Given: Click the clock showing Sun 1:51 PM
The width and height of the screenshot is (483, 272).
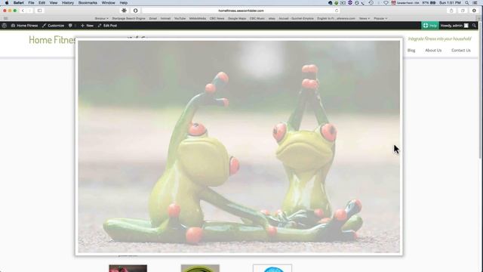Looking at the screenshot, I should pyautogui.click(x=450, y=3).
